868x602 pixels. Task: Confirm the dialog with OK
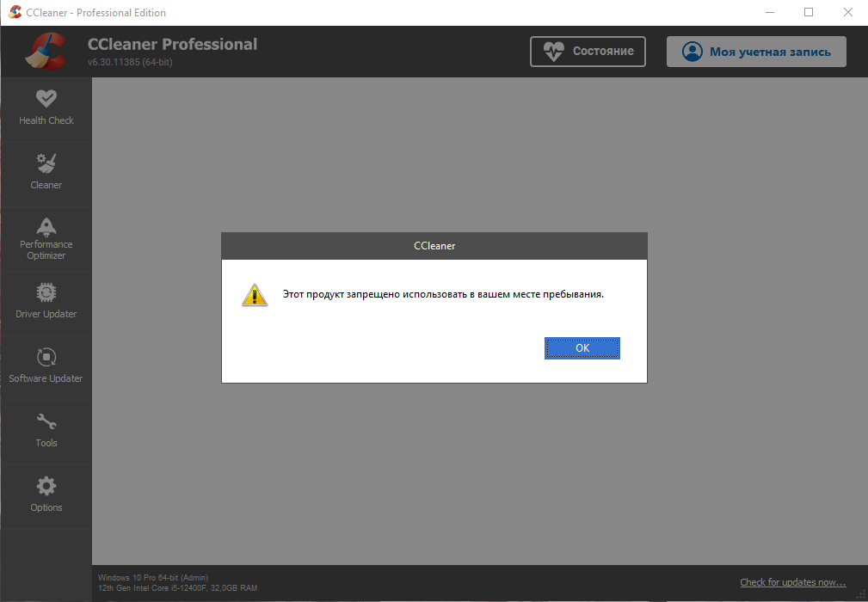tap(582, 348)
